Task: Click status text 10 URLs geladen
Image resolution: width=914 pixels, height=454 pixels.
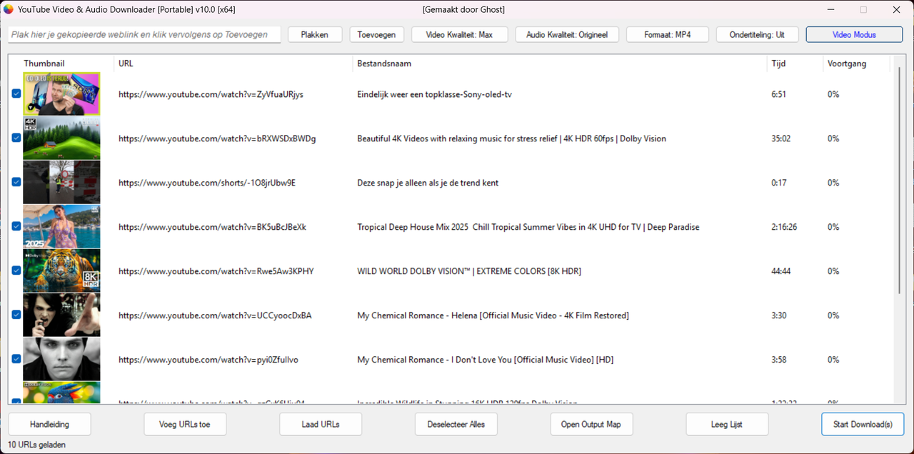Action: pos(37,445)
